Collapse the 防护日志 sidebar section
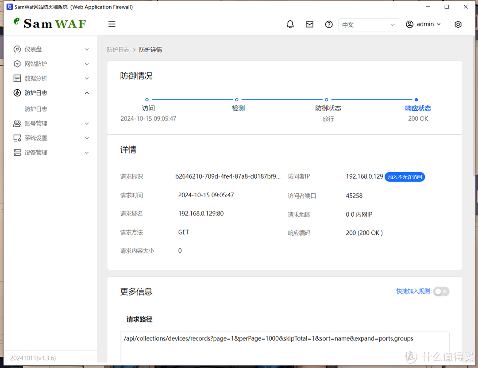478x368 pixels. point(87,93)
